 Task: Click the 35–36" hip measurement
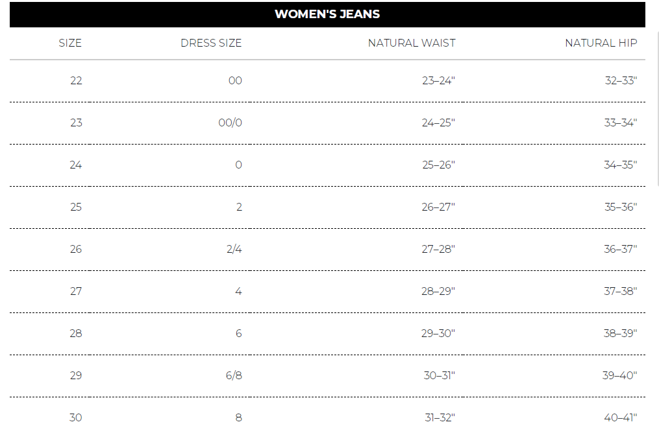tap(621, 207)
